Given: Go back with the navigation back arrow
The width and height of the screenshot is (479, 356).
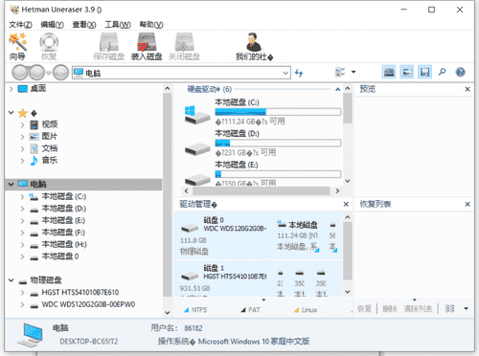Looking at the screenshot, I should pos(20,73).
